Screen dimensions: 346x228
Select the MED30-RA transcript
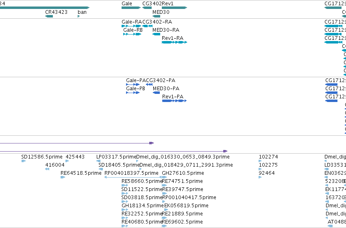[x=156, y=34]
